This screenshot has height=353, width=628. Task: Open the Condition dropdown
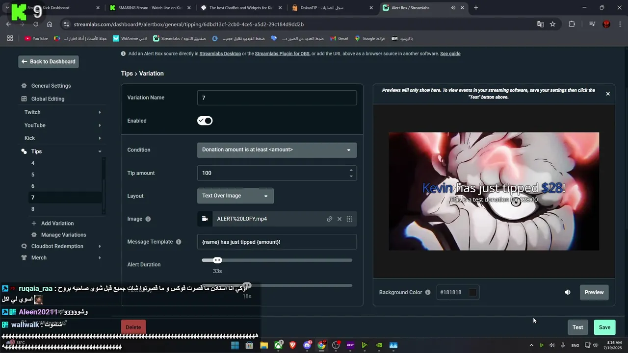pos(277,150)
